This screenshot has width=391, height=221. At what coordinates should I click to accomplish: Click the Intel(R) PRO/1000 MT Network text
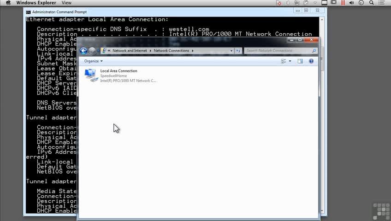[128, 81]
